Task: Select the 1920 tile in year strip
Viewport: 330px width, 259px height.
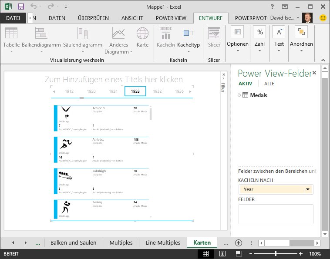Action: pos(91,91)
